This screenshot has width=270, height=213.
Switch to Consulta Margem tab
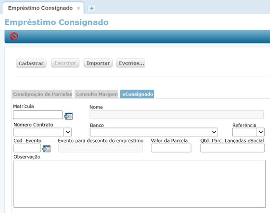(x=96, y=94)
